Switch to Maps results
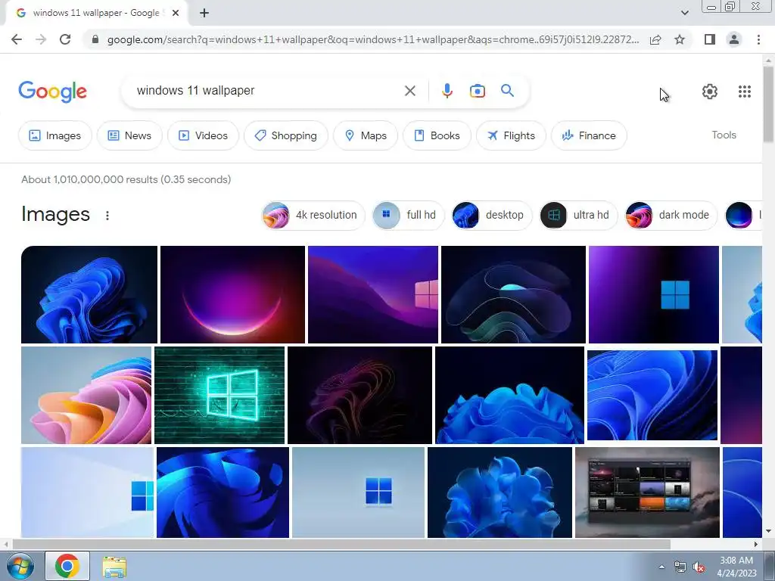 click(x=366, y=135)
